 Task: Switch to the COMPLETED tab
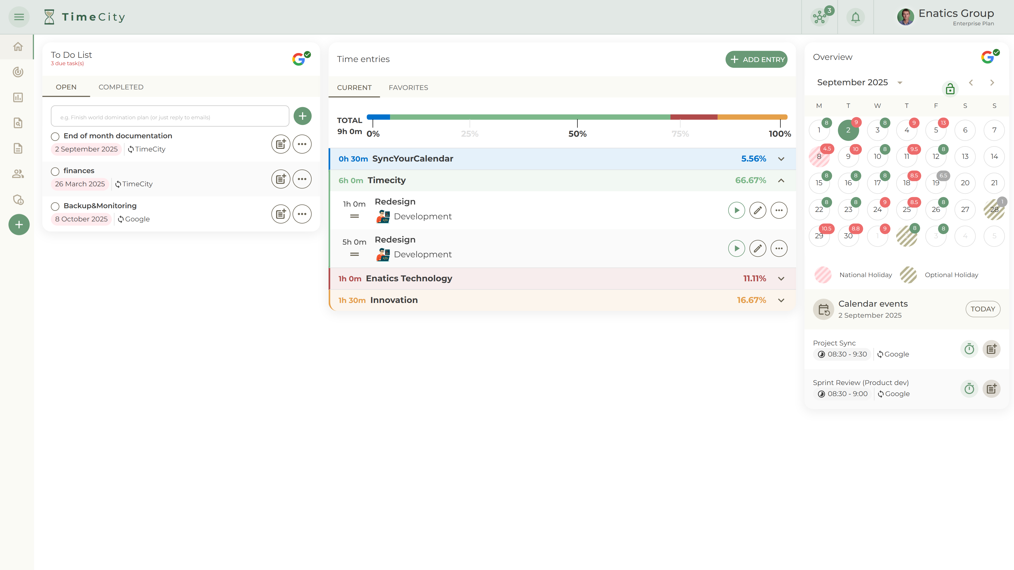coord(121,87)
